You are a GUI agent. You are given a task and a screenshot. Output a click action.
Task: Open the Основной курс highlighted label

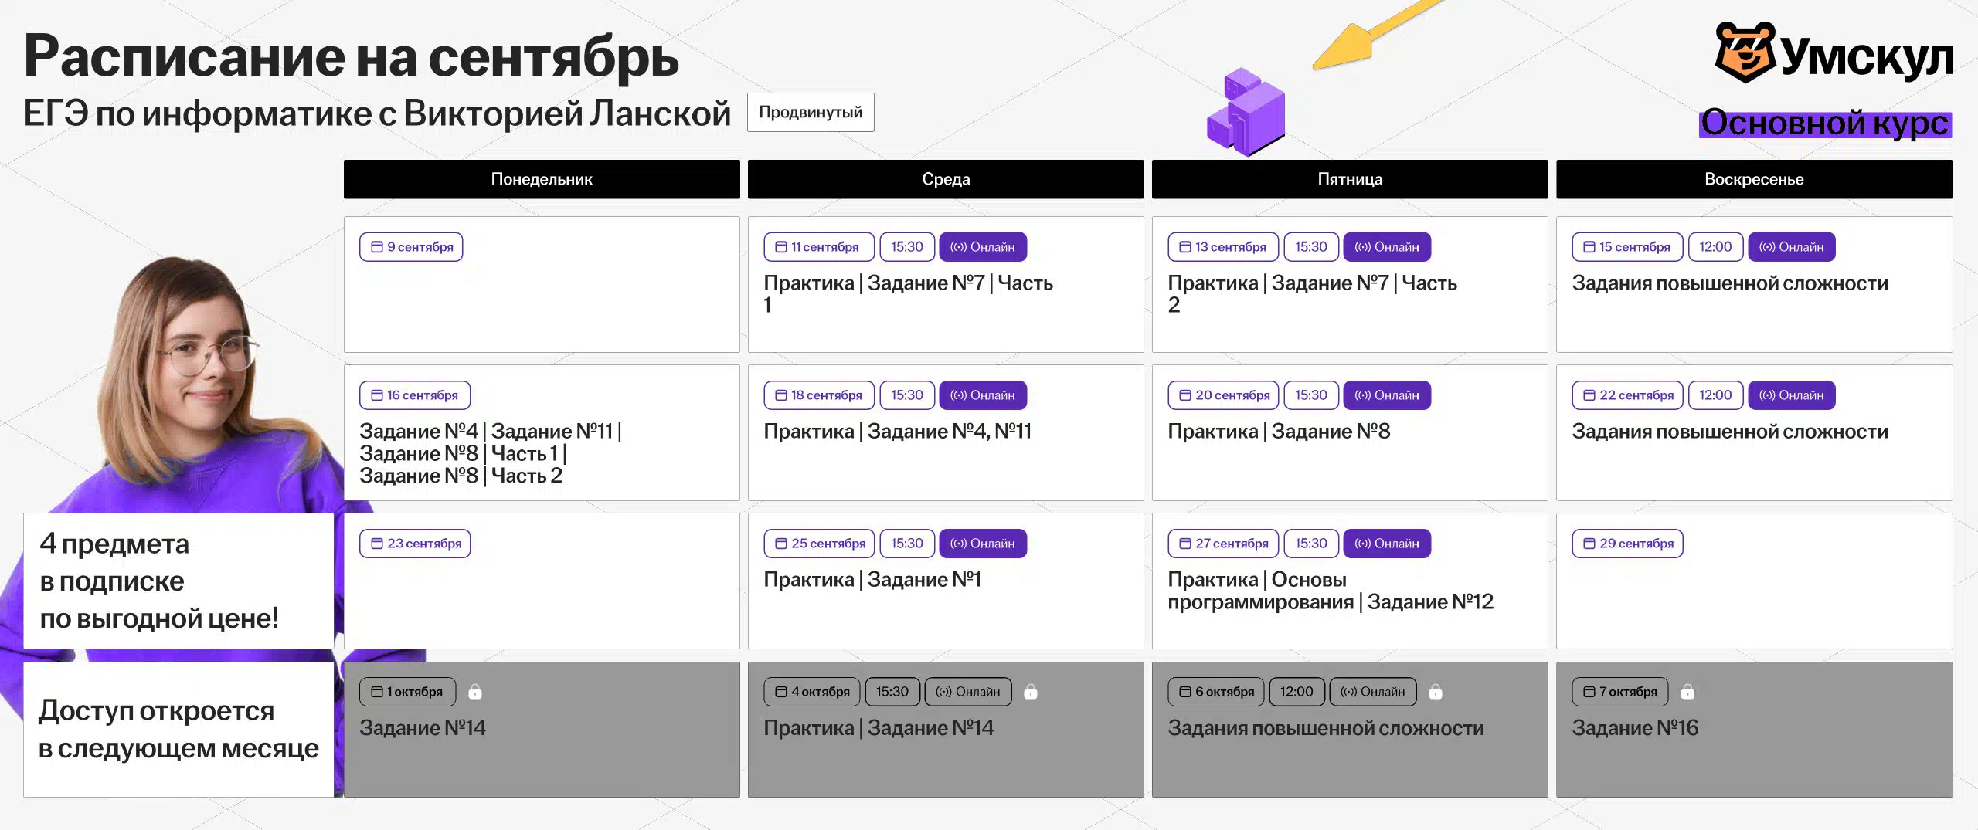tap(1824, 124)
